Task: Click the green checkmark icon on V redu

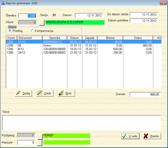Action: click(124, 136)
